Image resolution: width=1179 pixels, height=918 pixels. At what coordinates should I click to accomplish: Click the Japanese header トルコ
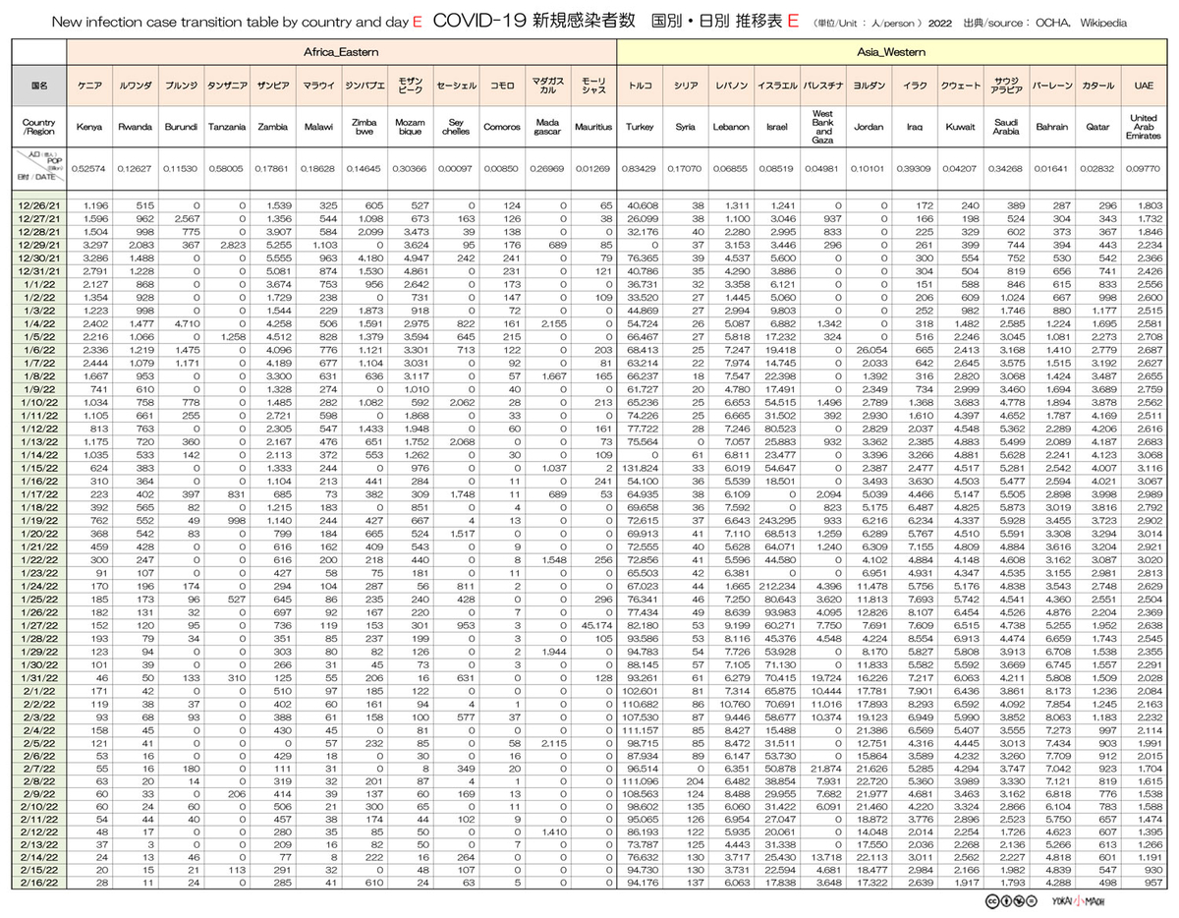point(640,86)
